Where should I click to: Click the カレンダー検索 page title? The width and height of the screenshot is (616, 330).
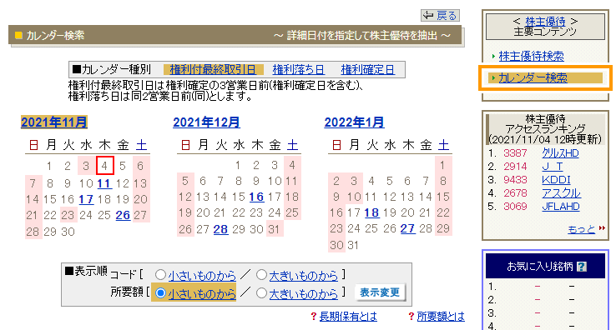tap(55, 36)
